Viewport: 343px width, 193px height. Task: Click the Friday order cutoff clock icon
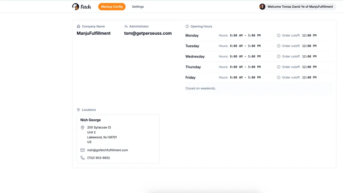(278, 78)
